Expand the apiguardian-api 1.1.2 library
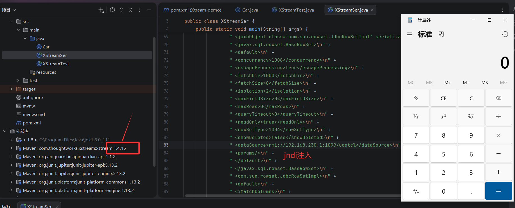515x208 pixels. coord(12,156)
